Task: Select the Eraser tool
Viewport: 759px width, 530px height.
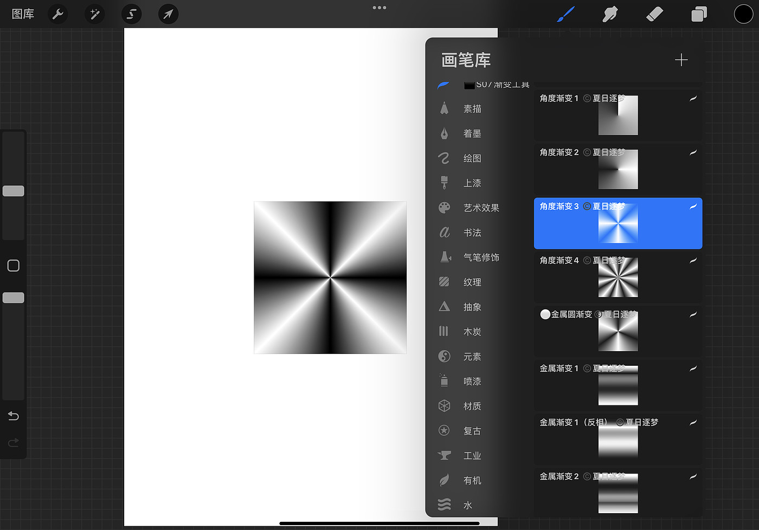Action: tap(655, 14)
